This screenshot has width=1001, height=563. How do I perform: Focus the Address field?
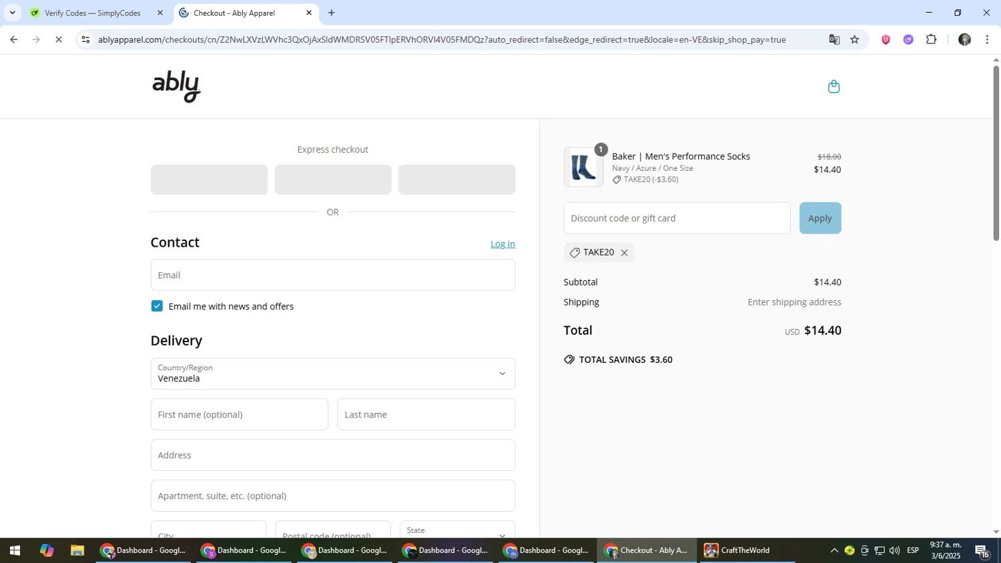tap(333, 455)
